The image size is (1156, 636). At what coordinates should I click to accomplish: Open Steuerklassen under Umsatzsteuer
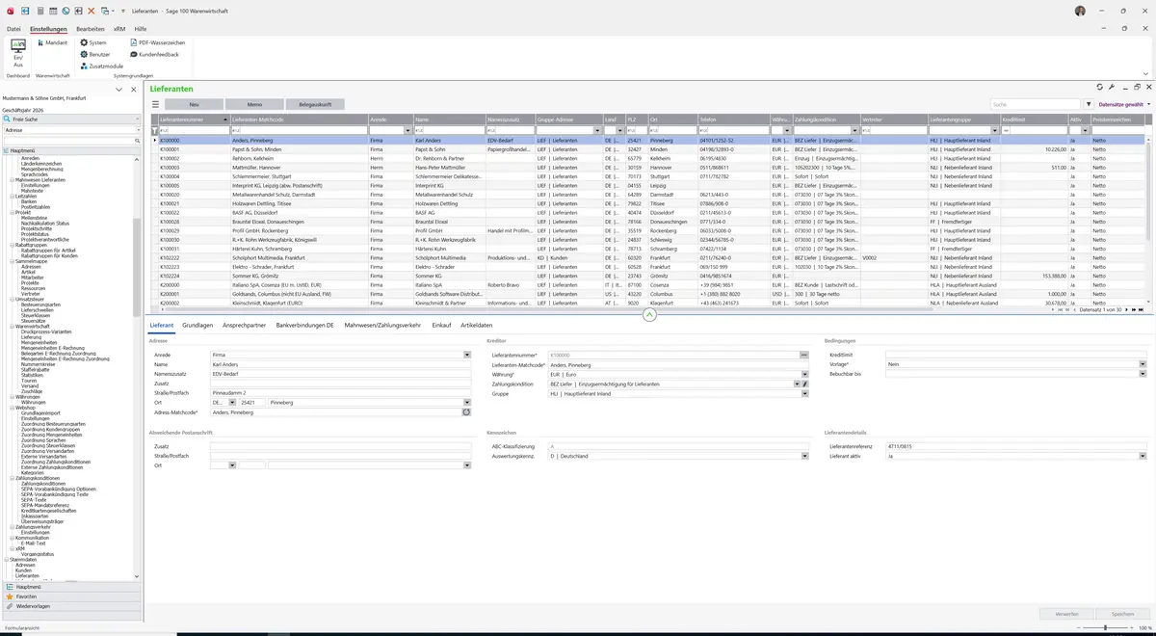(x=36, y=315)
